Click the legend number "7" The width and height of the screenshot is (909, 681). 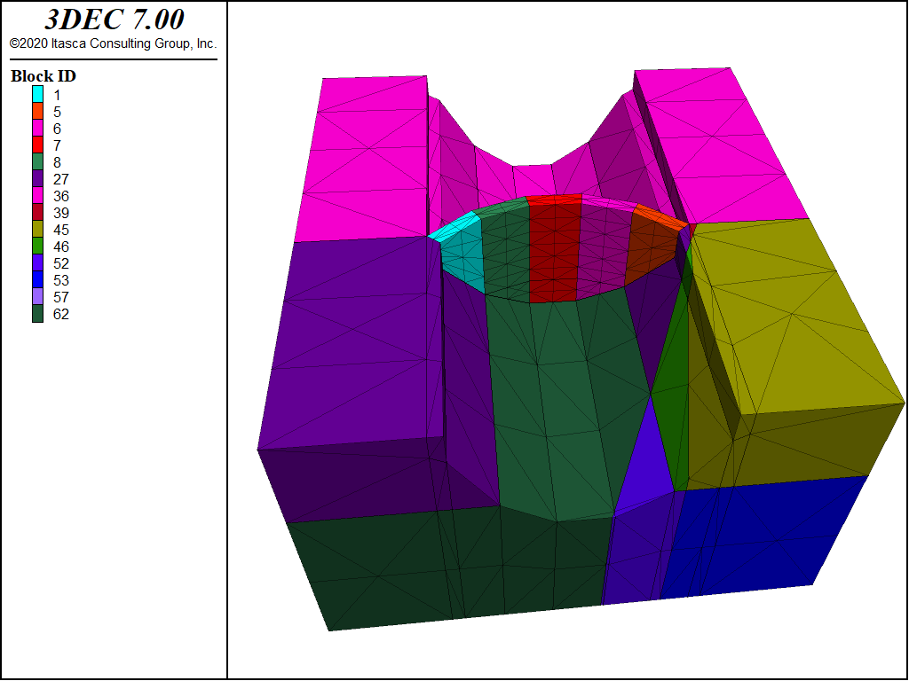[57, 145]
